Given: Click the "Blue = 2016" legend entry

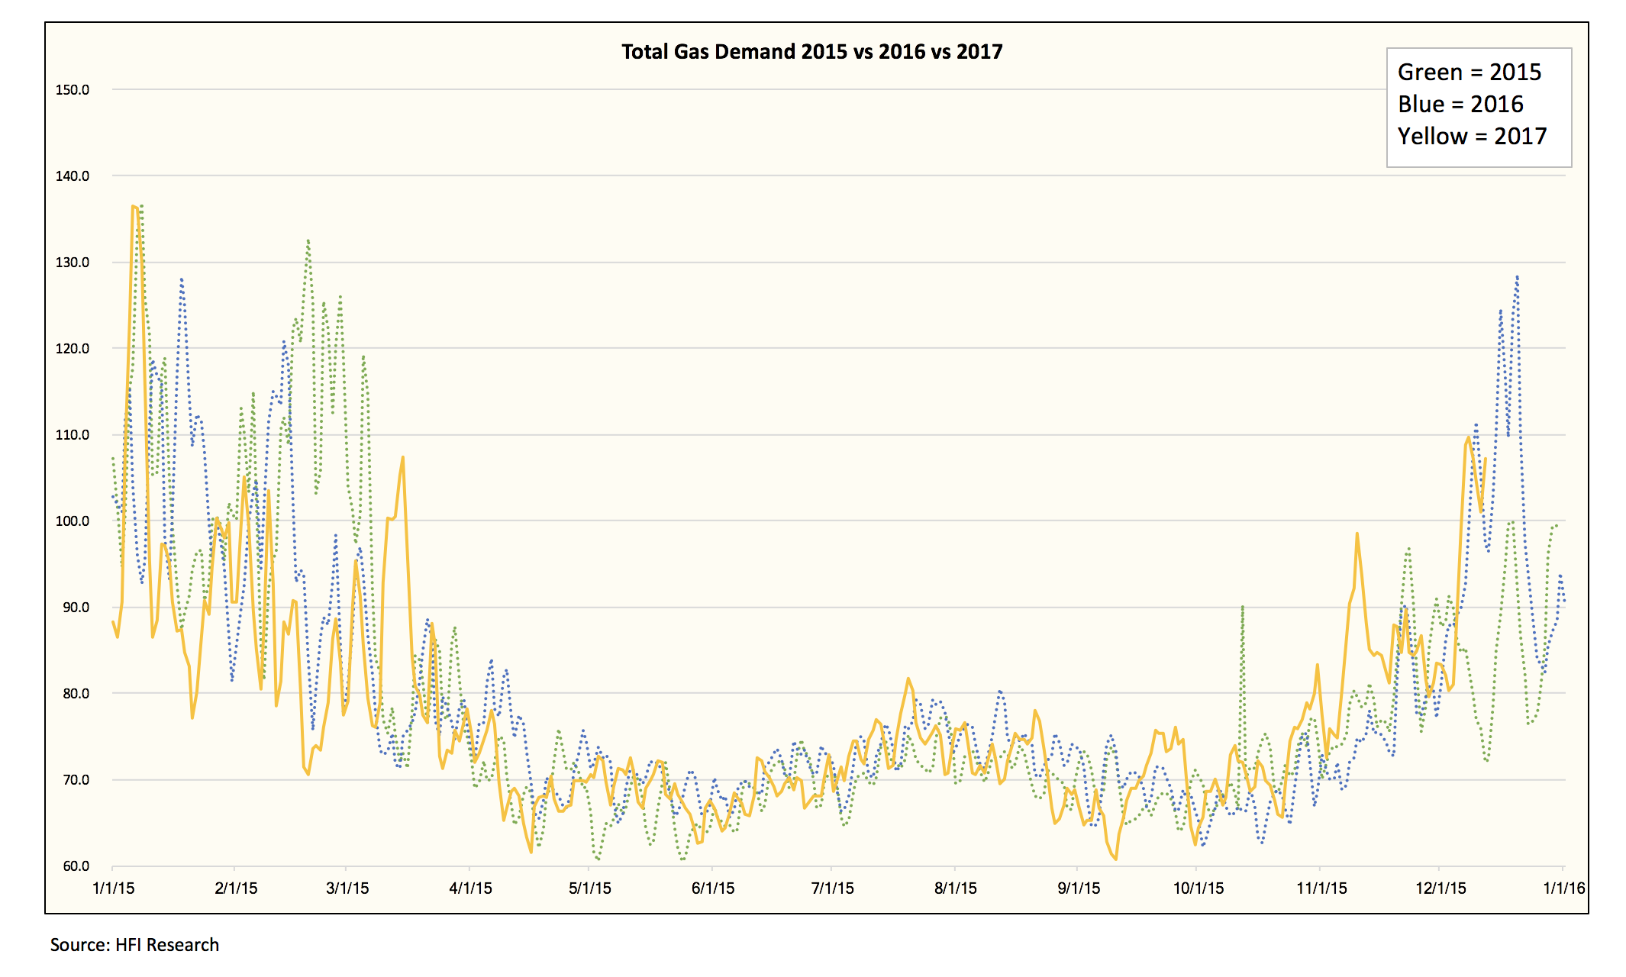Looking at the screenshot, I should point(1460,104).
